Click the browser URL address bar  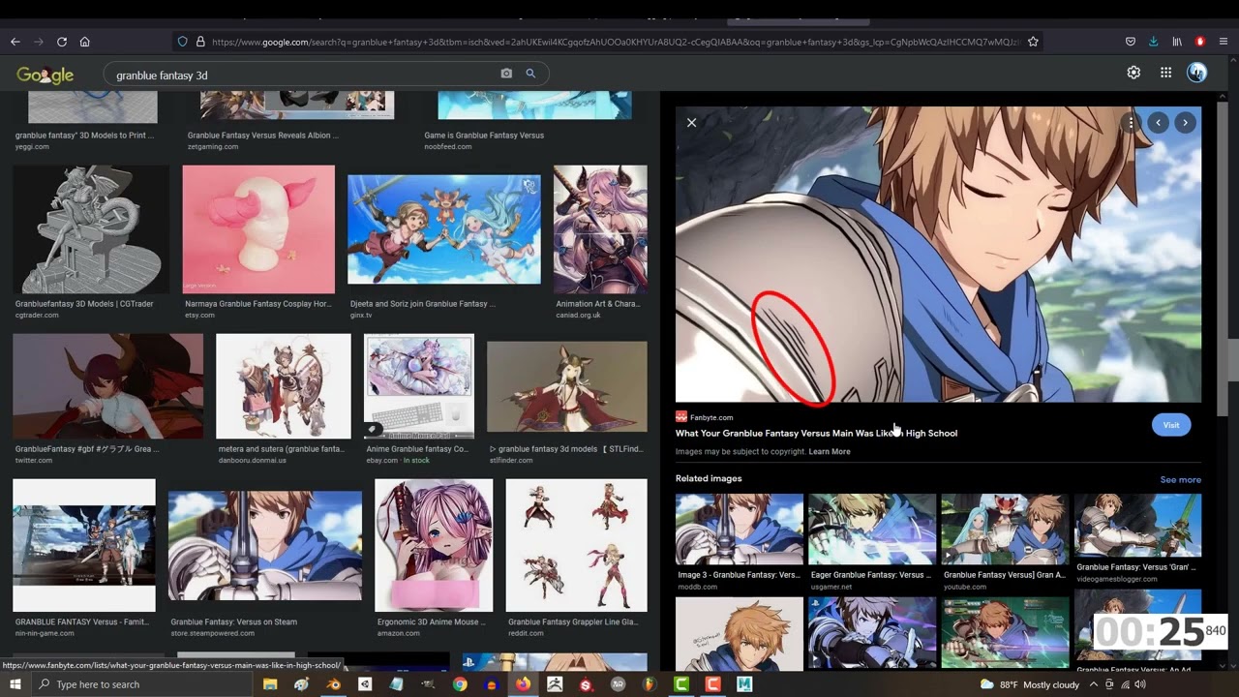pyautogui.click(x=615, y=42)
